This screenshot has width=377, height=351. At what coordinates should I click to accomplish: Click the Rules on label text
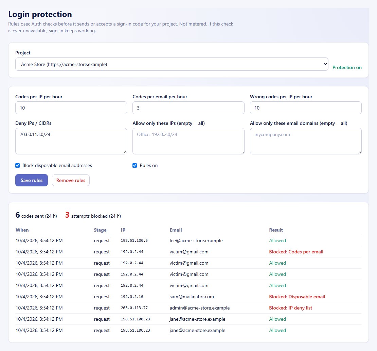point(148,165)
